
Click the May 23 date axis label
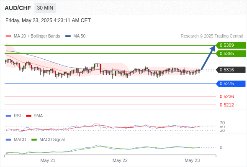coord(192,160)
